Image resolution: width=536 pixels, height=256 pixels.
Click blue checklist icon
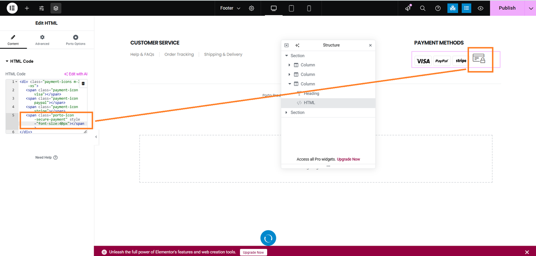coord(467,8)
